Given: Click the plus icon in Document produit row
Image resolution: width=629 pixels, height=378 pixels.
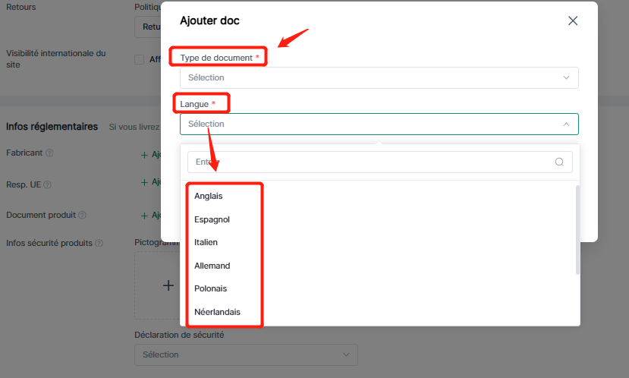Looking at the screenshot, I should point(144,216).
